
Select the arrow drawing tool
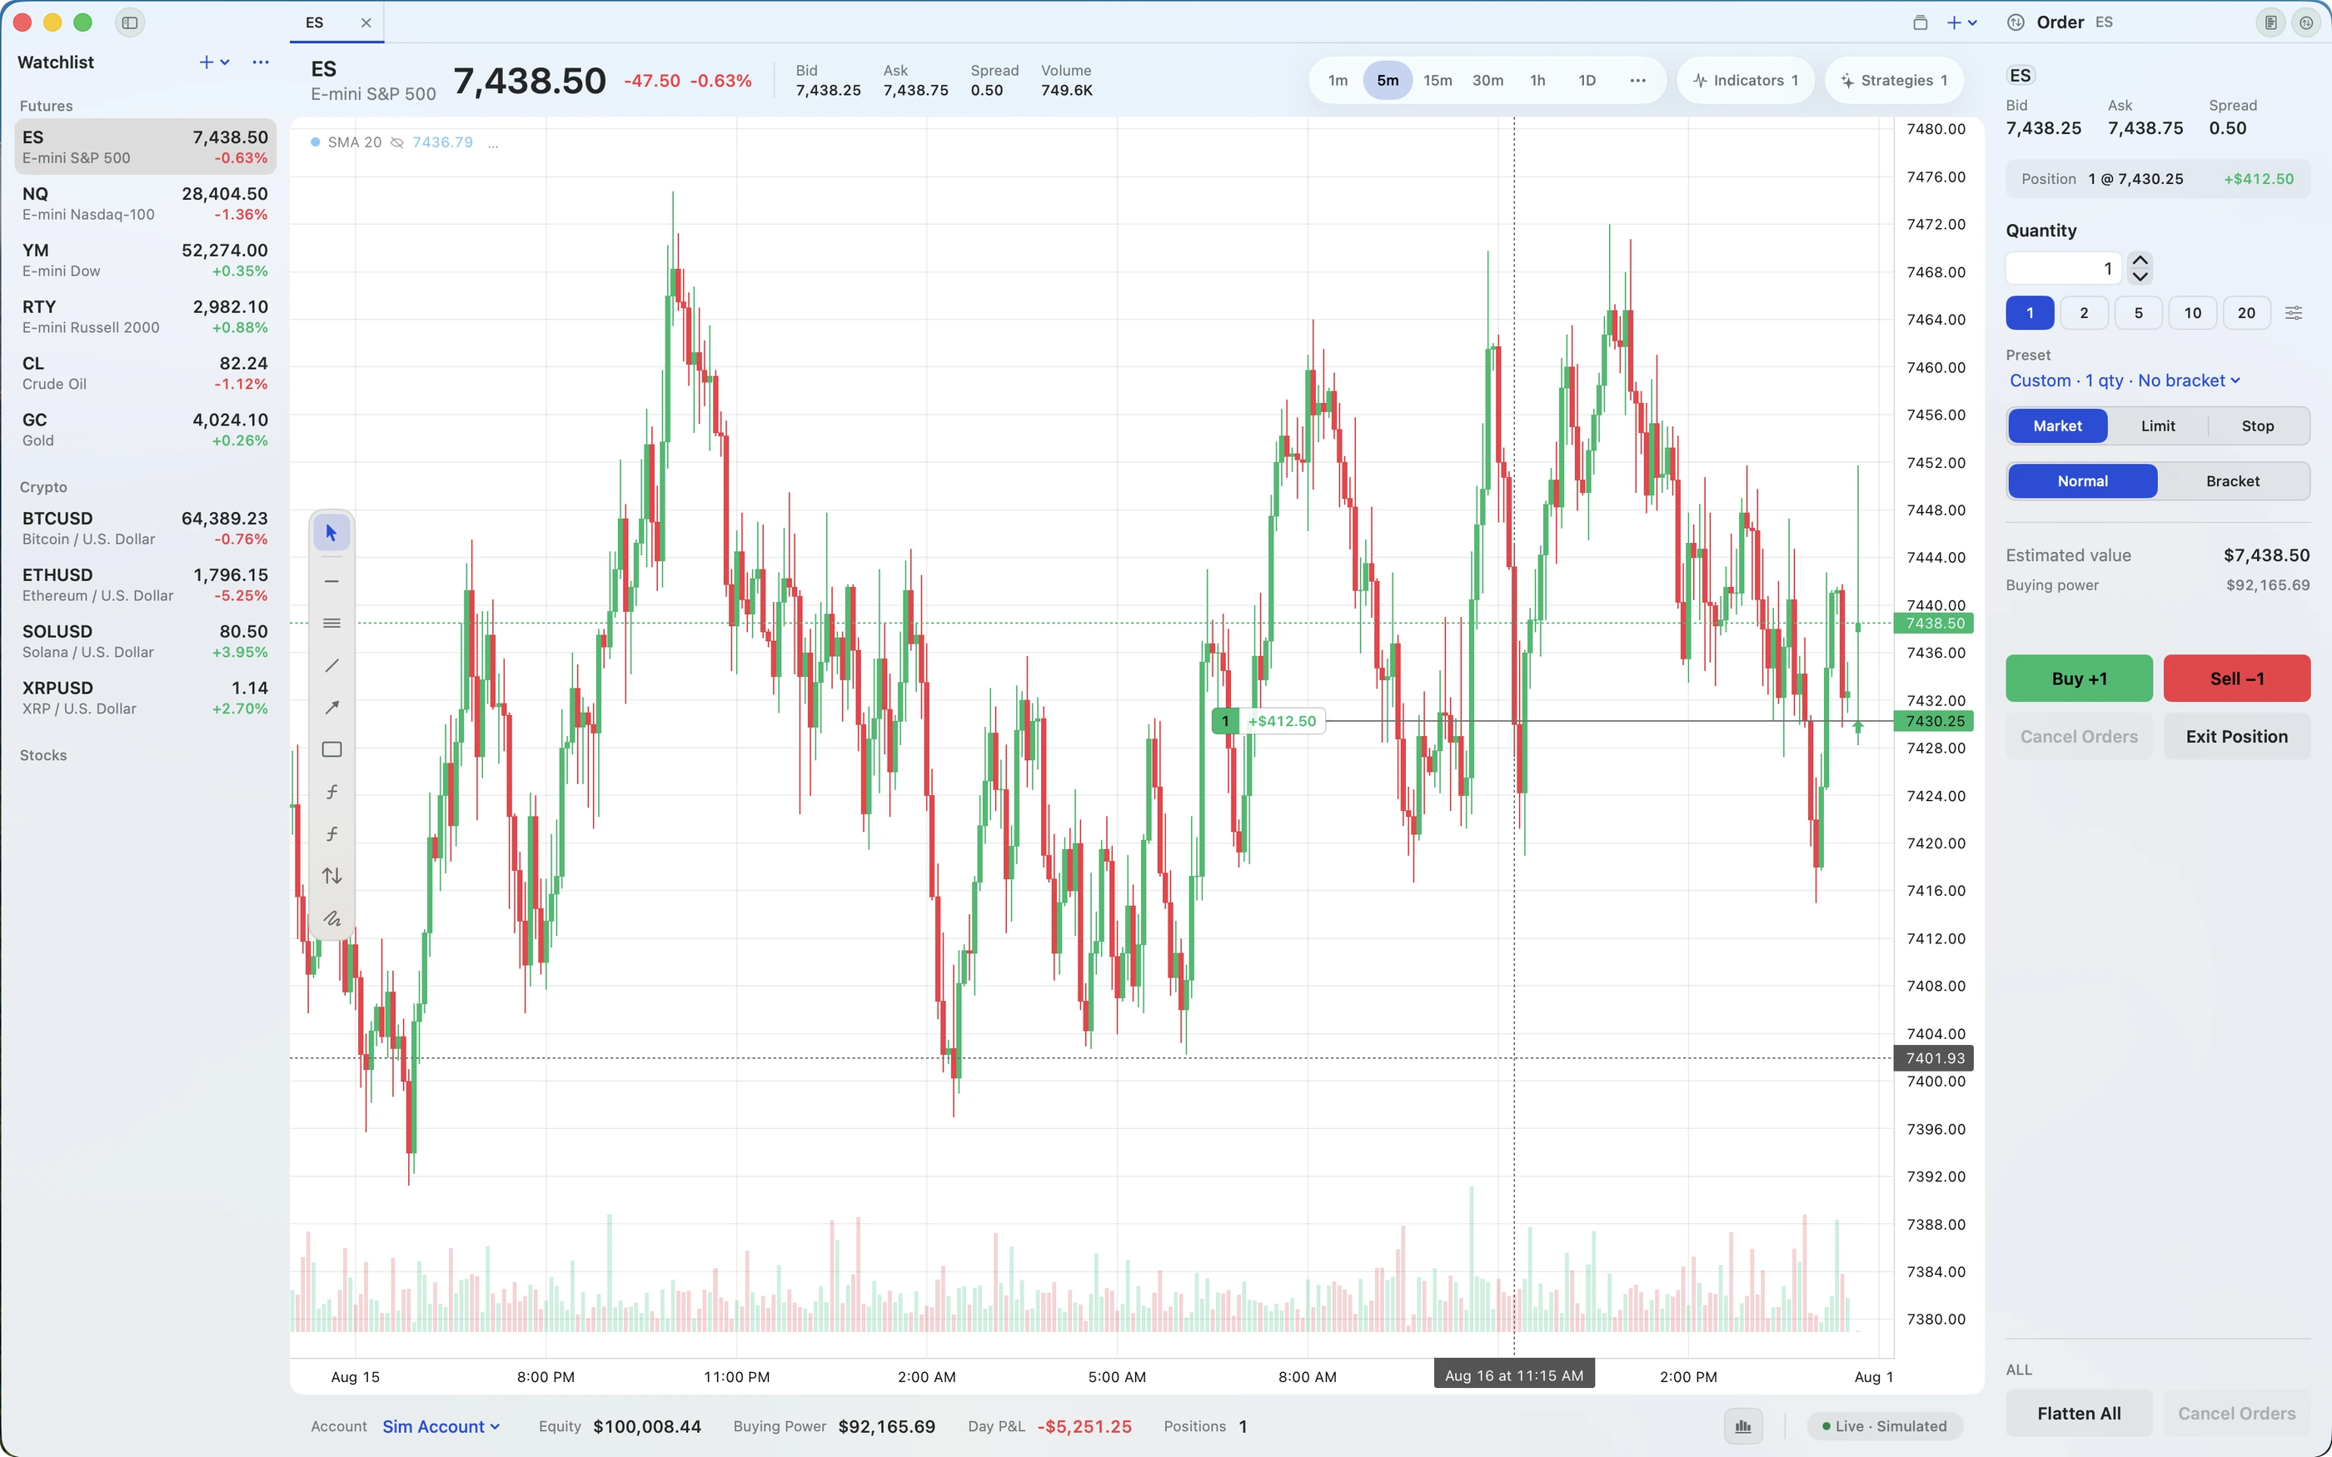click(x=331, y=708)
